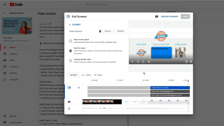This screenshot has height=126, width=224.
Task: Click the description help question icon
Action: point(50,24)
